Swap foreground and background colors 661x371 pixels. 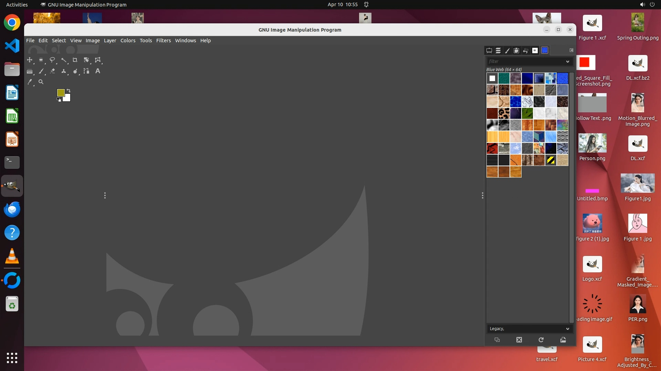[69, 91]
